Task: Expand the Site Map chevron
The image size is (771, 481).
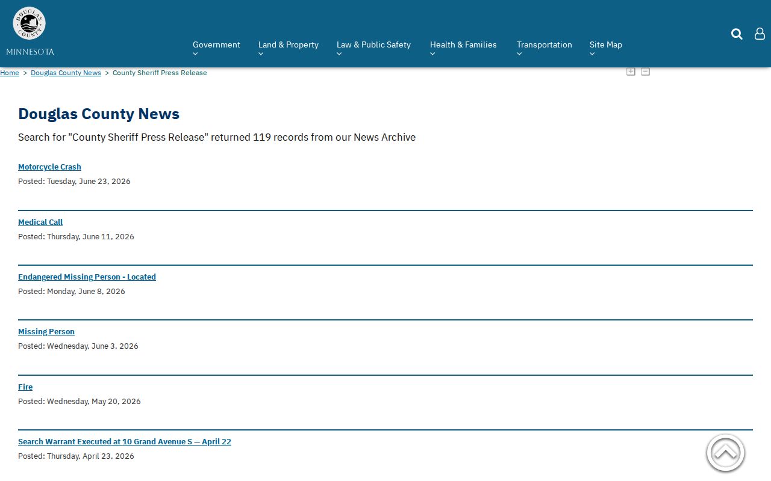Action: (592, 54)
